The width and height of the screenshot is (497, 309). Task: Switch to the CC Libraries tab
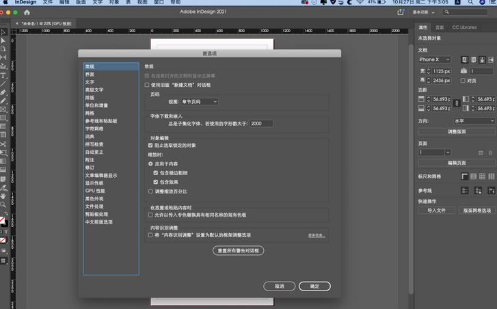click(464, 27)
